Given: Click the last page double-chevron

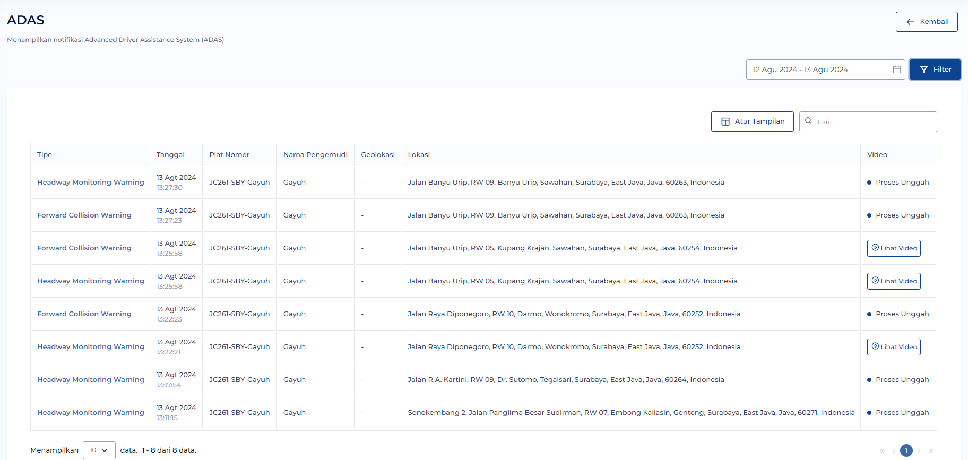Looking at the screenshot, I should [931, 451].
